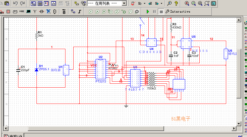Place an MCU chip component

64,12
